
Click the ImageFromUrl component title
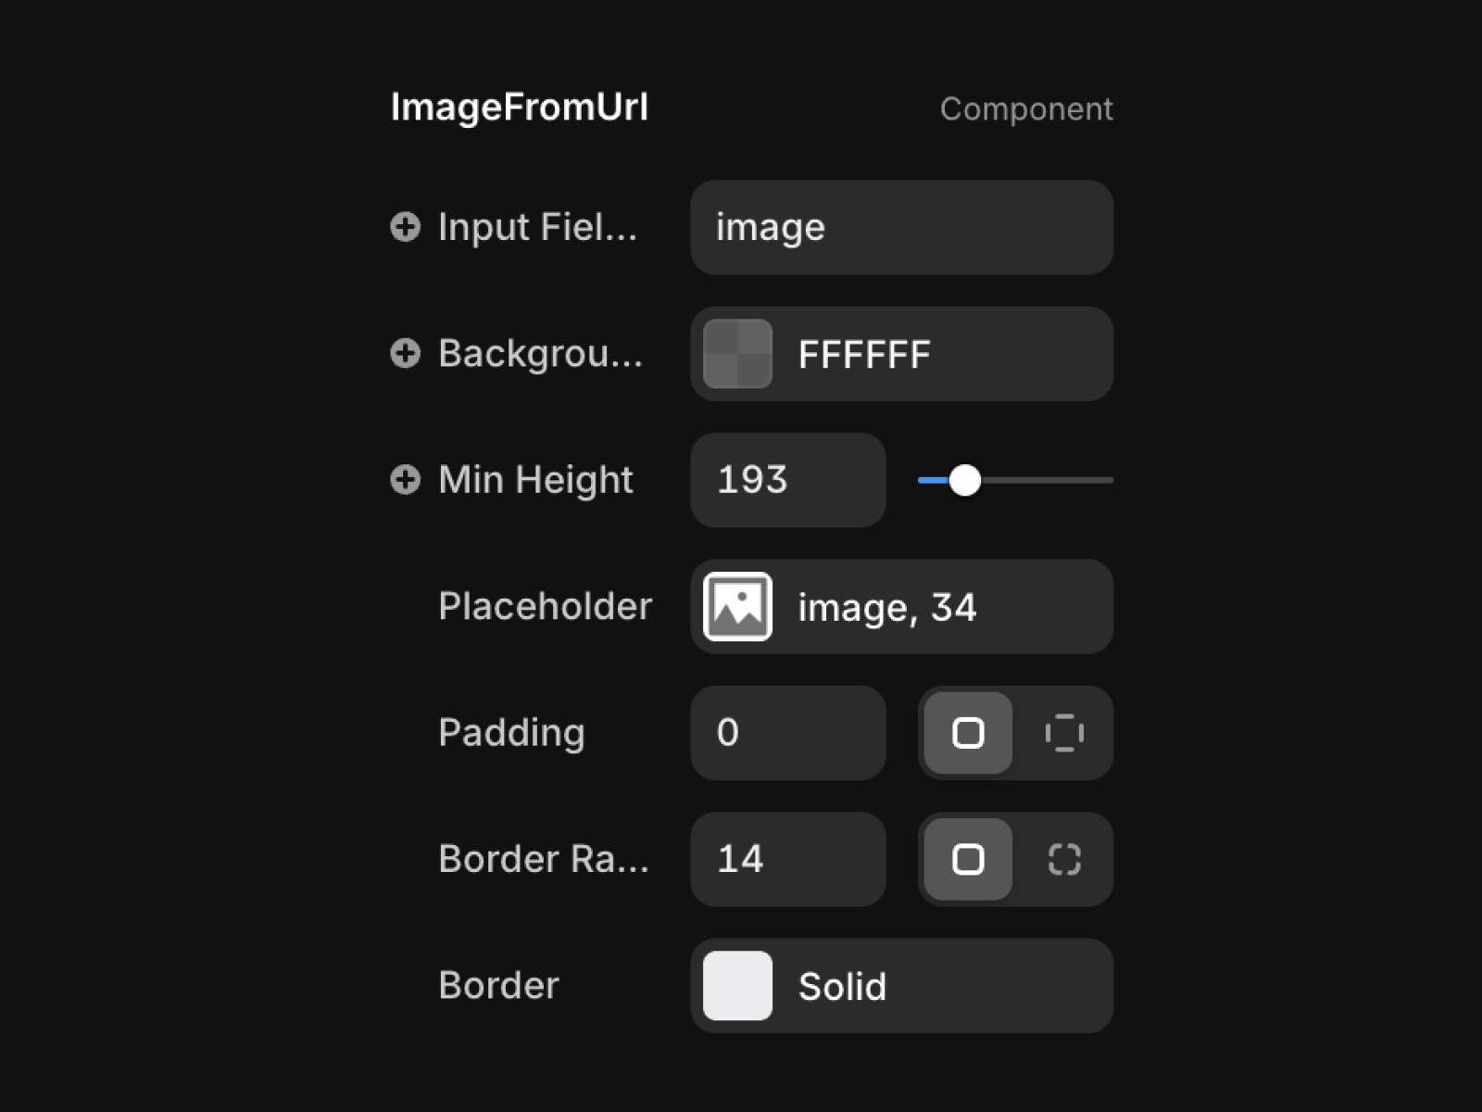(x=520, y=107)
